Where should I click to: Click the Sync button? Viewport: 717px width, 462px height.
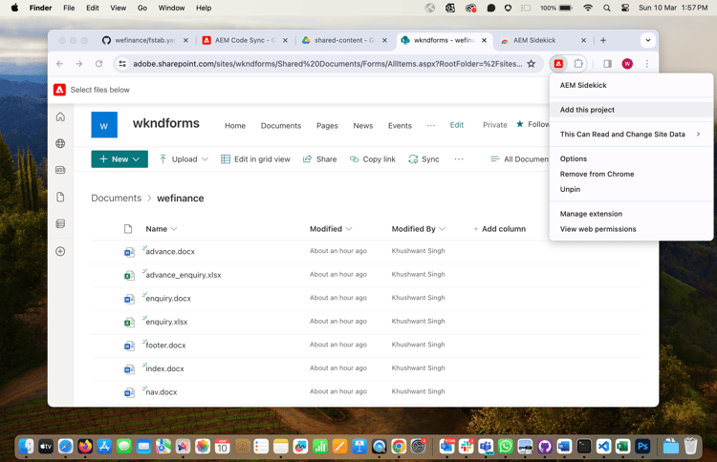coord(424,159)
